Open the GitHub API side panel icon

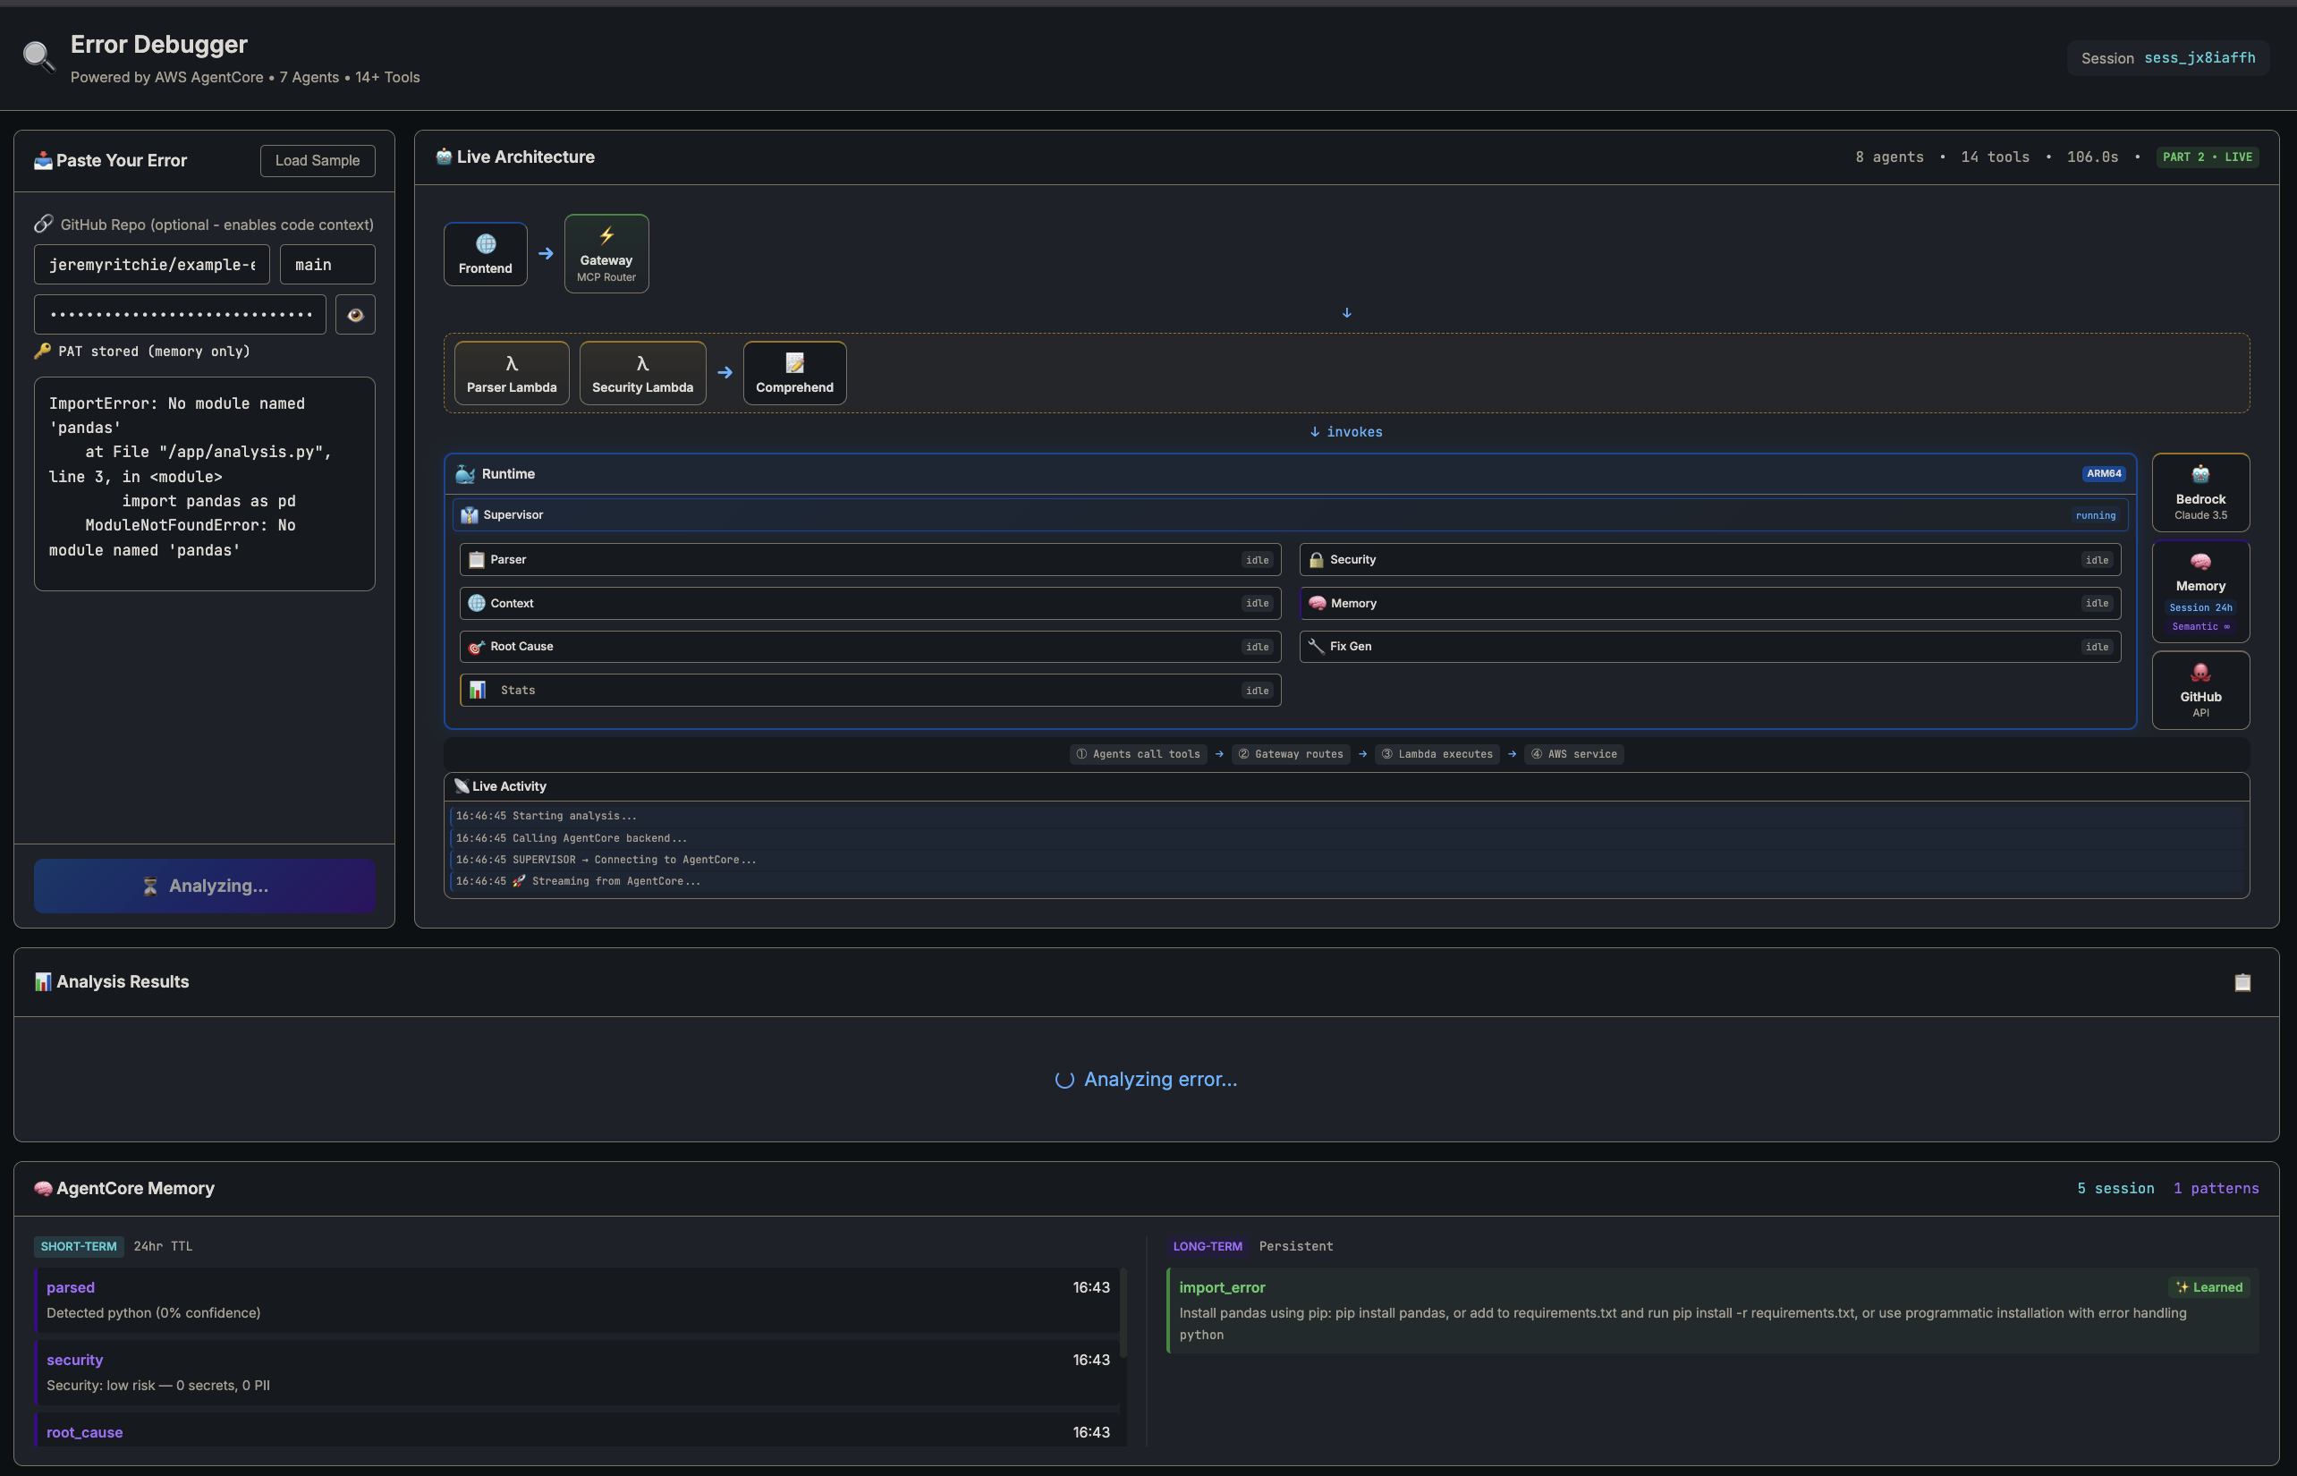coord(2200,674)
